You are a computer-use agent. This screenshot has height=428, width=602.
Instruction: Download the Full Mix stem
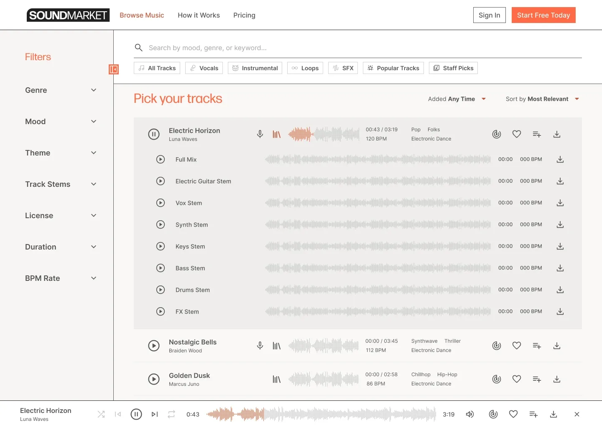click(x=560, y=159)
